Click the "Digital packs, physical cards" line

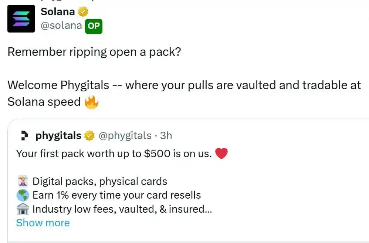100,182
